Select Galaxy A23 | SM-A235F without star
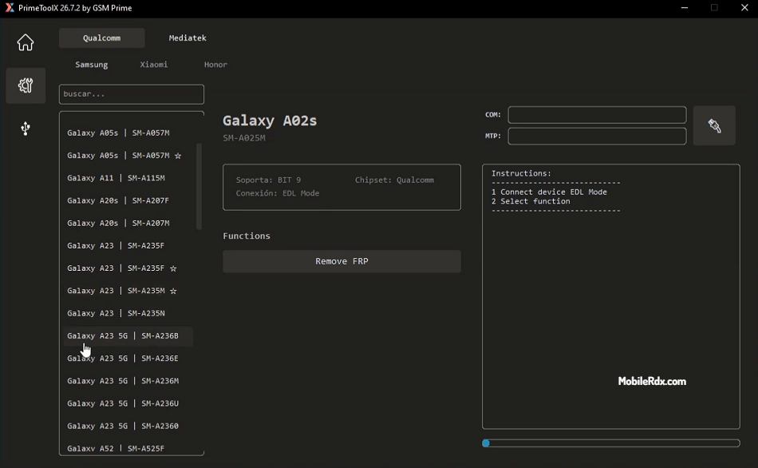 pos(128,245)
